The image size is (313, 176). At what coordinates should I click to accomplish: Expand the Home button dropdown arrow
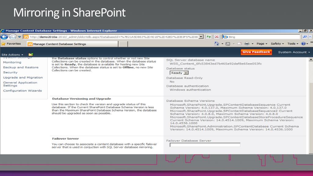pyautogui.click(x=222, y=44)
